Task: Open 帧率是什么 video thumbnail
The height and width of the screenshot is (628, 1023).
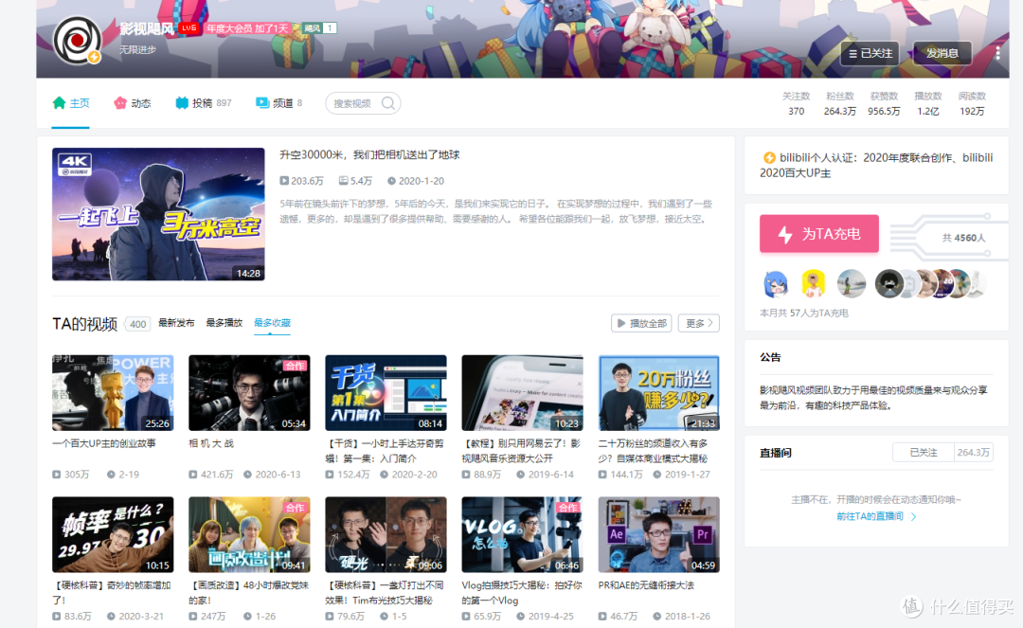Action: [113, 535]
